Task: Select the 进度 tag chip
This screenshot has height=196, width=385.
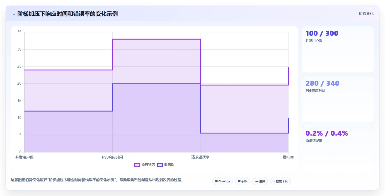Action: (260, 181)
